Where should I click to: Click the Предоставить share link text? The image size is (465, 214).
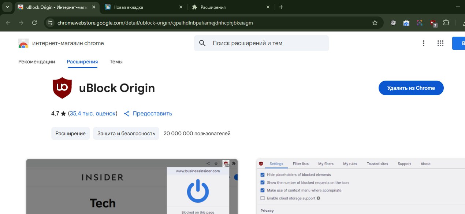pos(152,114)
